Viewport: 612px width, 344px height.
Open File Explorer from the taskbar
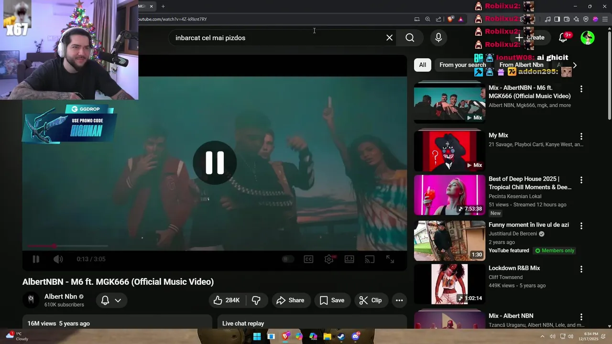tap(327, 336)
